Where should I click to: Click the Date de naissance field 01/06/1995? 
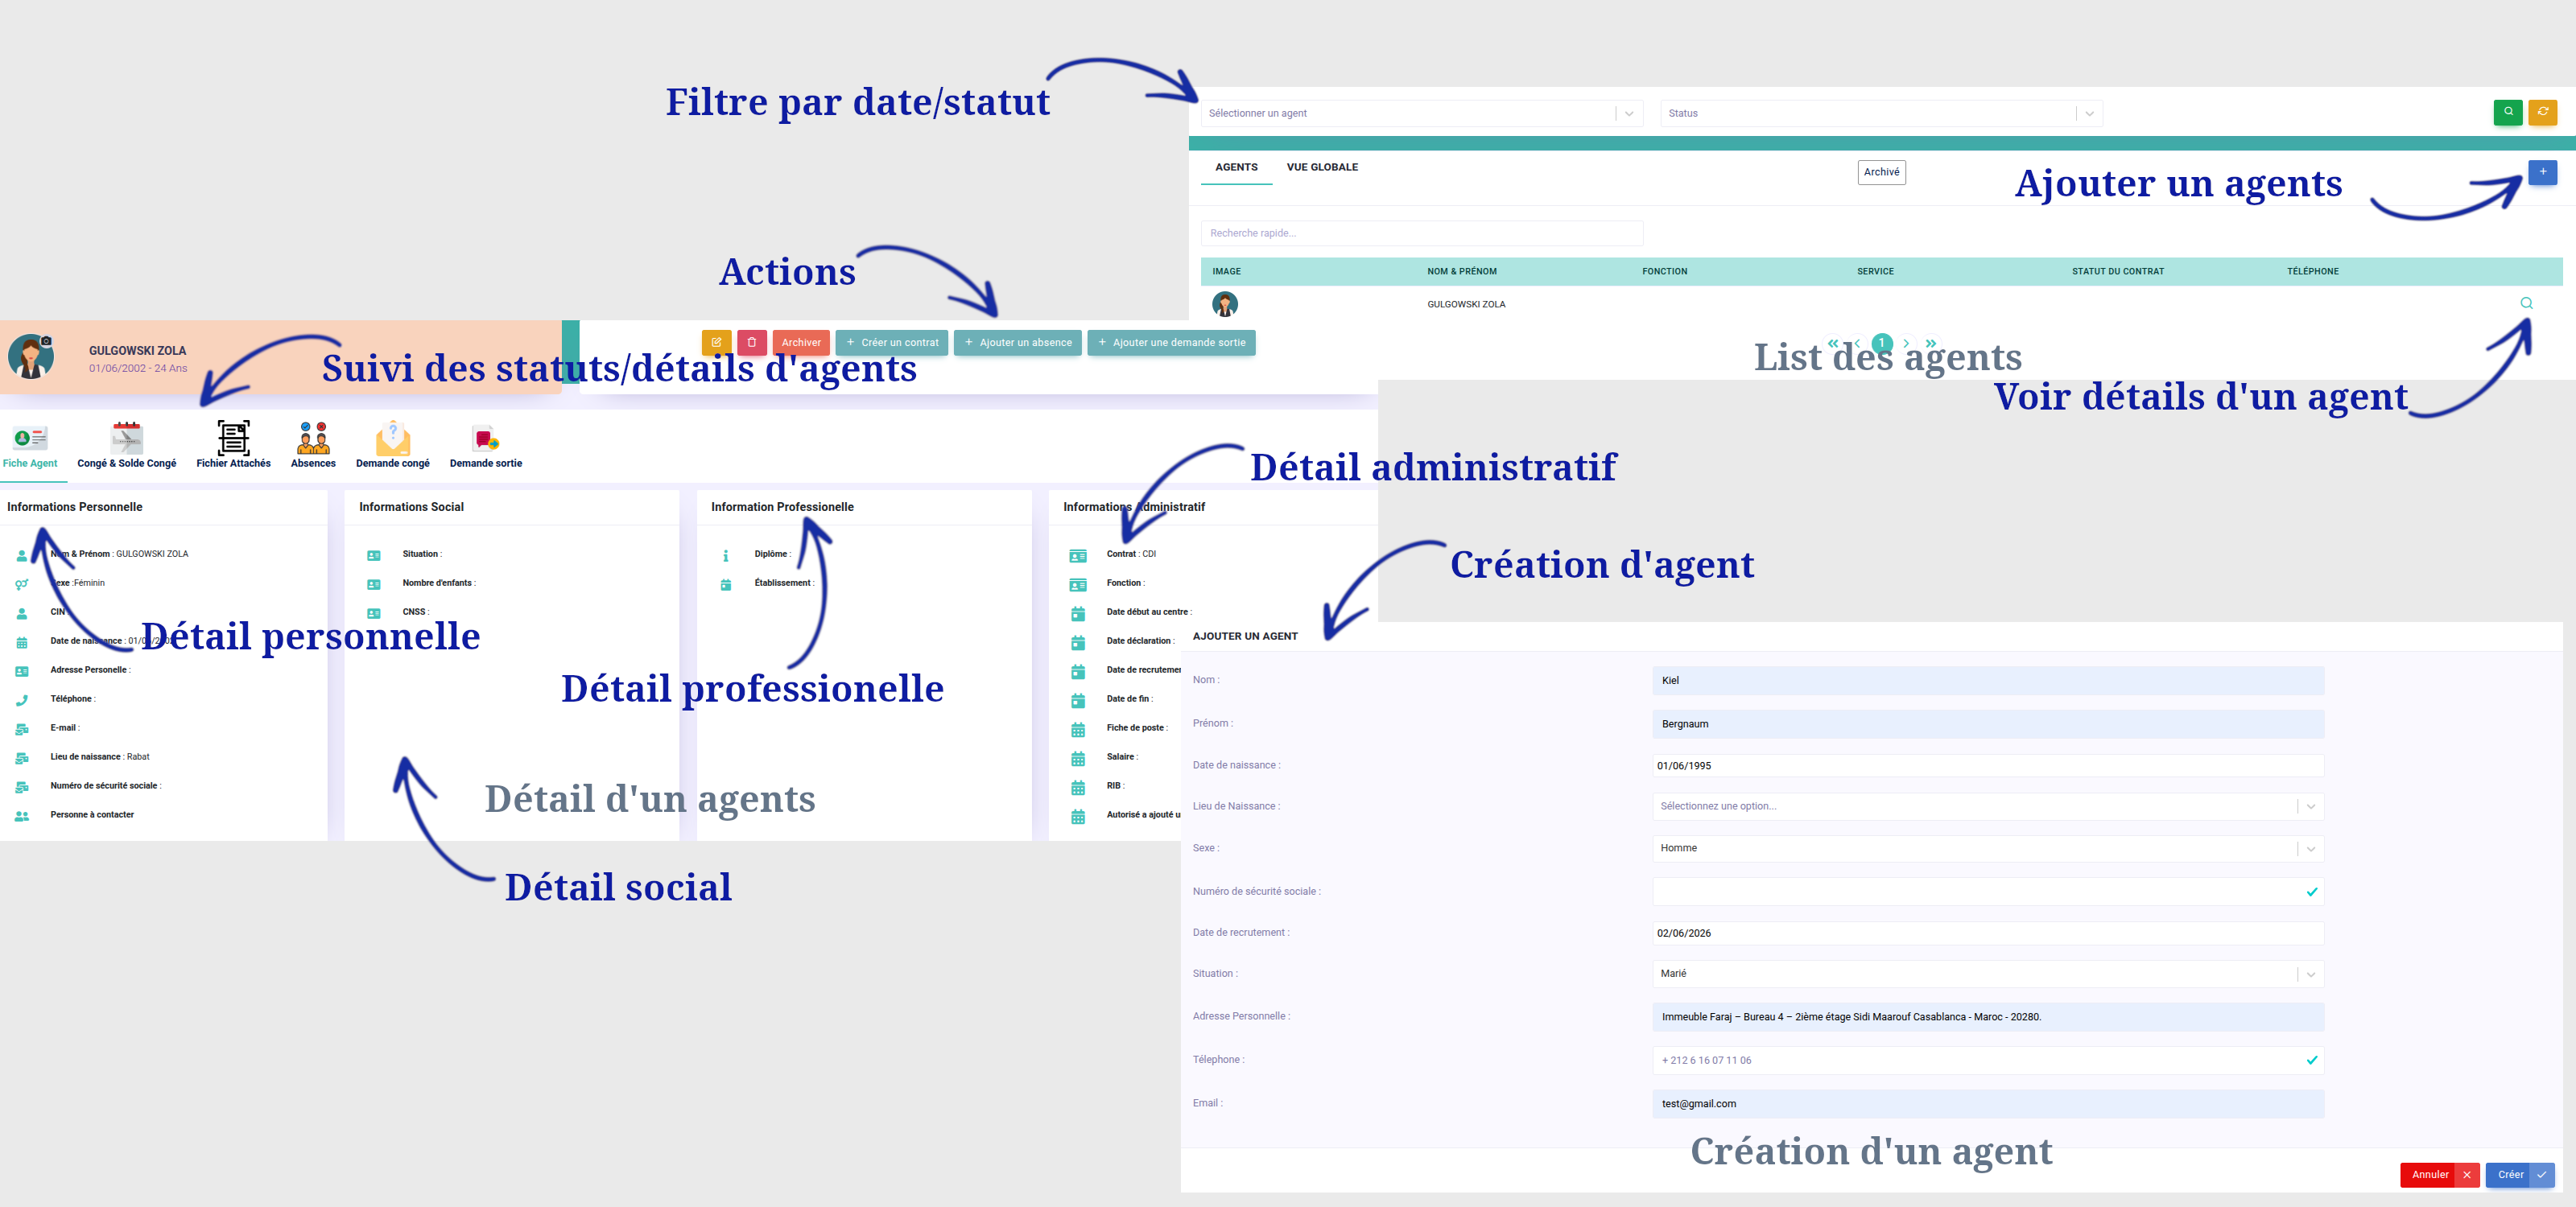(1988, 765)
